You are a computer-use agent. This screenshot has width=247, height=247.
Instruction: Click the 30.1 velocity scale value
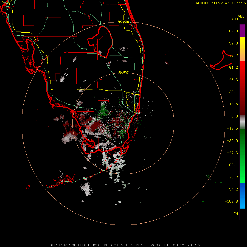234,92
